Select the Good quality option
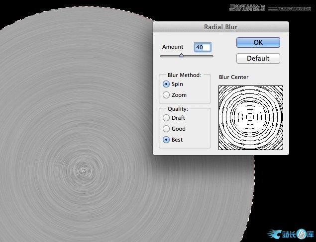316x242 pixels. pyautogui.click(x=166, y=129)
